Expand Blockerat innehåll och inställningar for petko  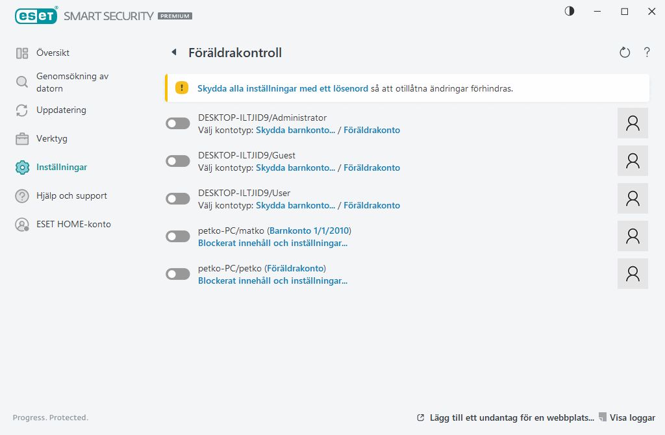[273, 281]
